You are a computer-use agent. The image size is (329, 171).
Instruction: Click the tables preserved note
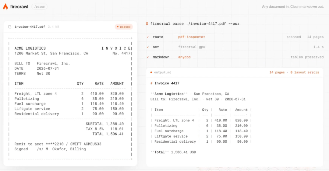tap(307, 57)
